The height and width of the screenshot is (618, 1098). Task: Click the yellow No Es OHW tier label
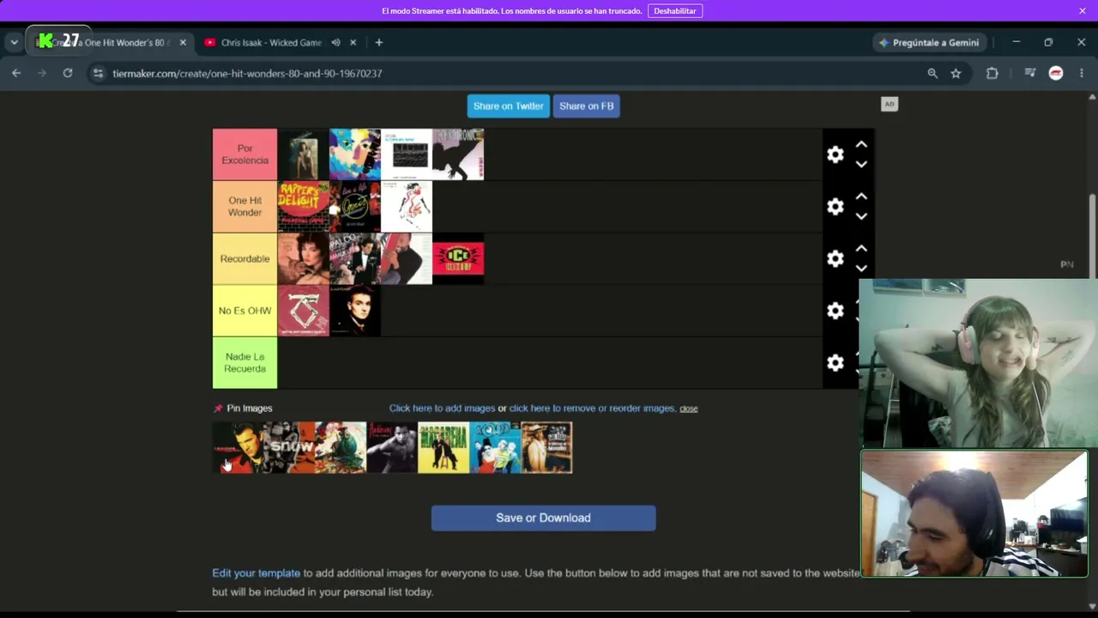(244, 311)
